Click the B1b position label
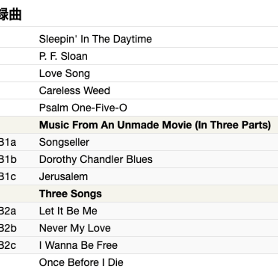 point(8,159)
